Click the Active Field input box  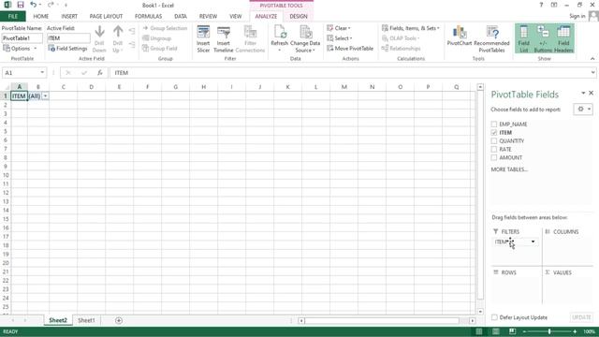(x=68, y=38)
